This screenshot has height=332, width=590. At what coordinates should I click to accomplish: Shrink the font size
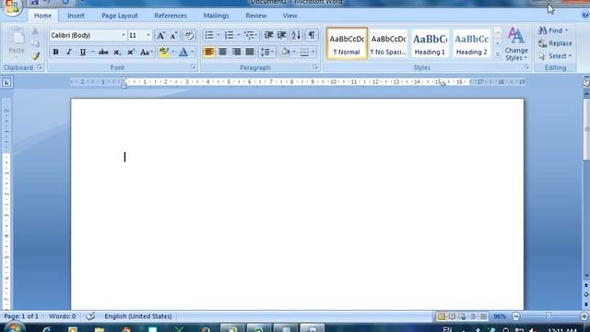point(173,35)
